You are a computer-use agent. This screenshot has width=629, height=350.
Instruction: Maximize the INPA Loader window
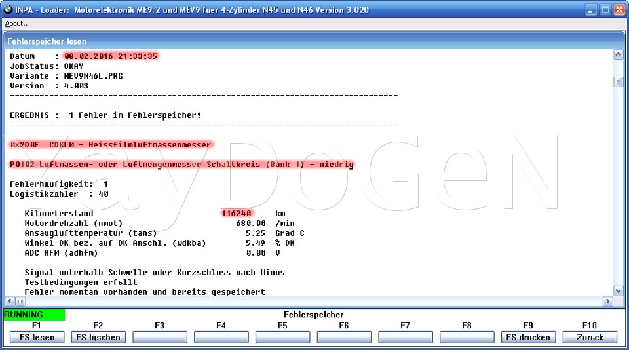click(605, 10)
